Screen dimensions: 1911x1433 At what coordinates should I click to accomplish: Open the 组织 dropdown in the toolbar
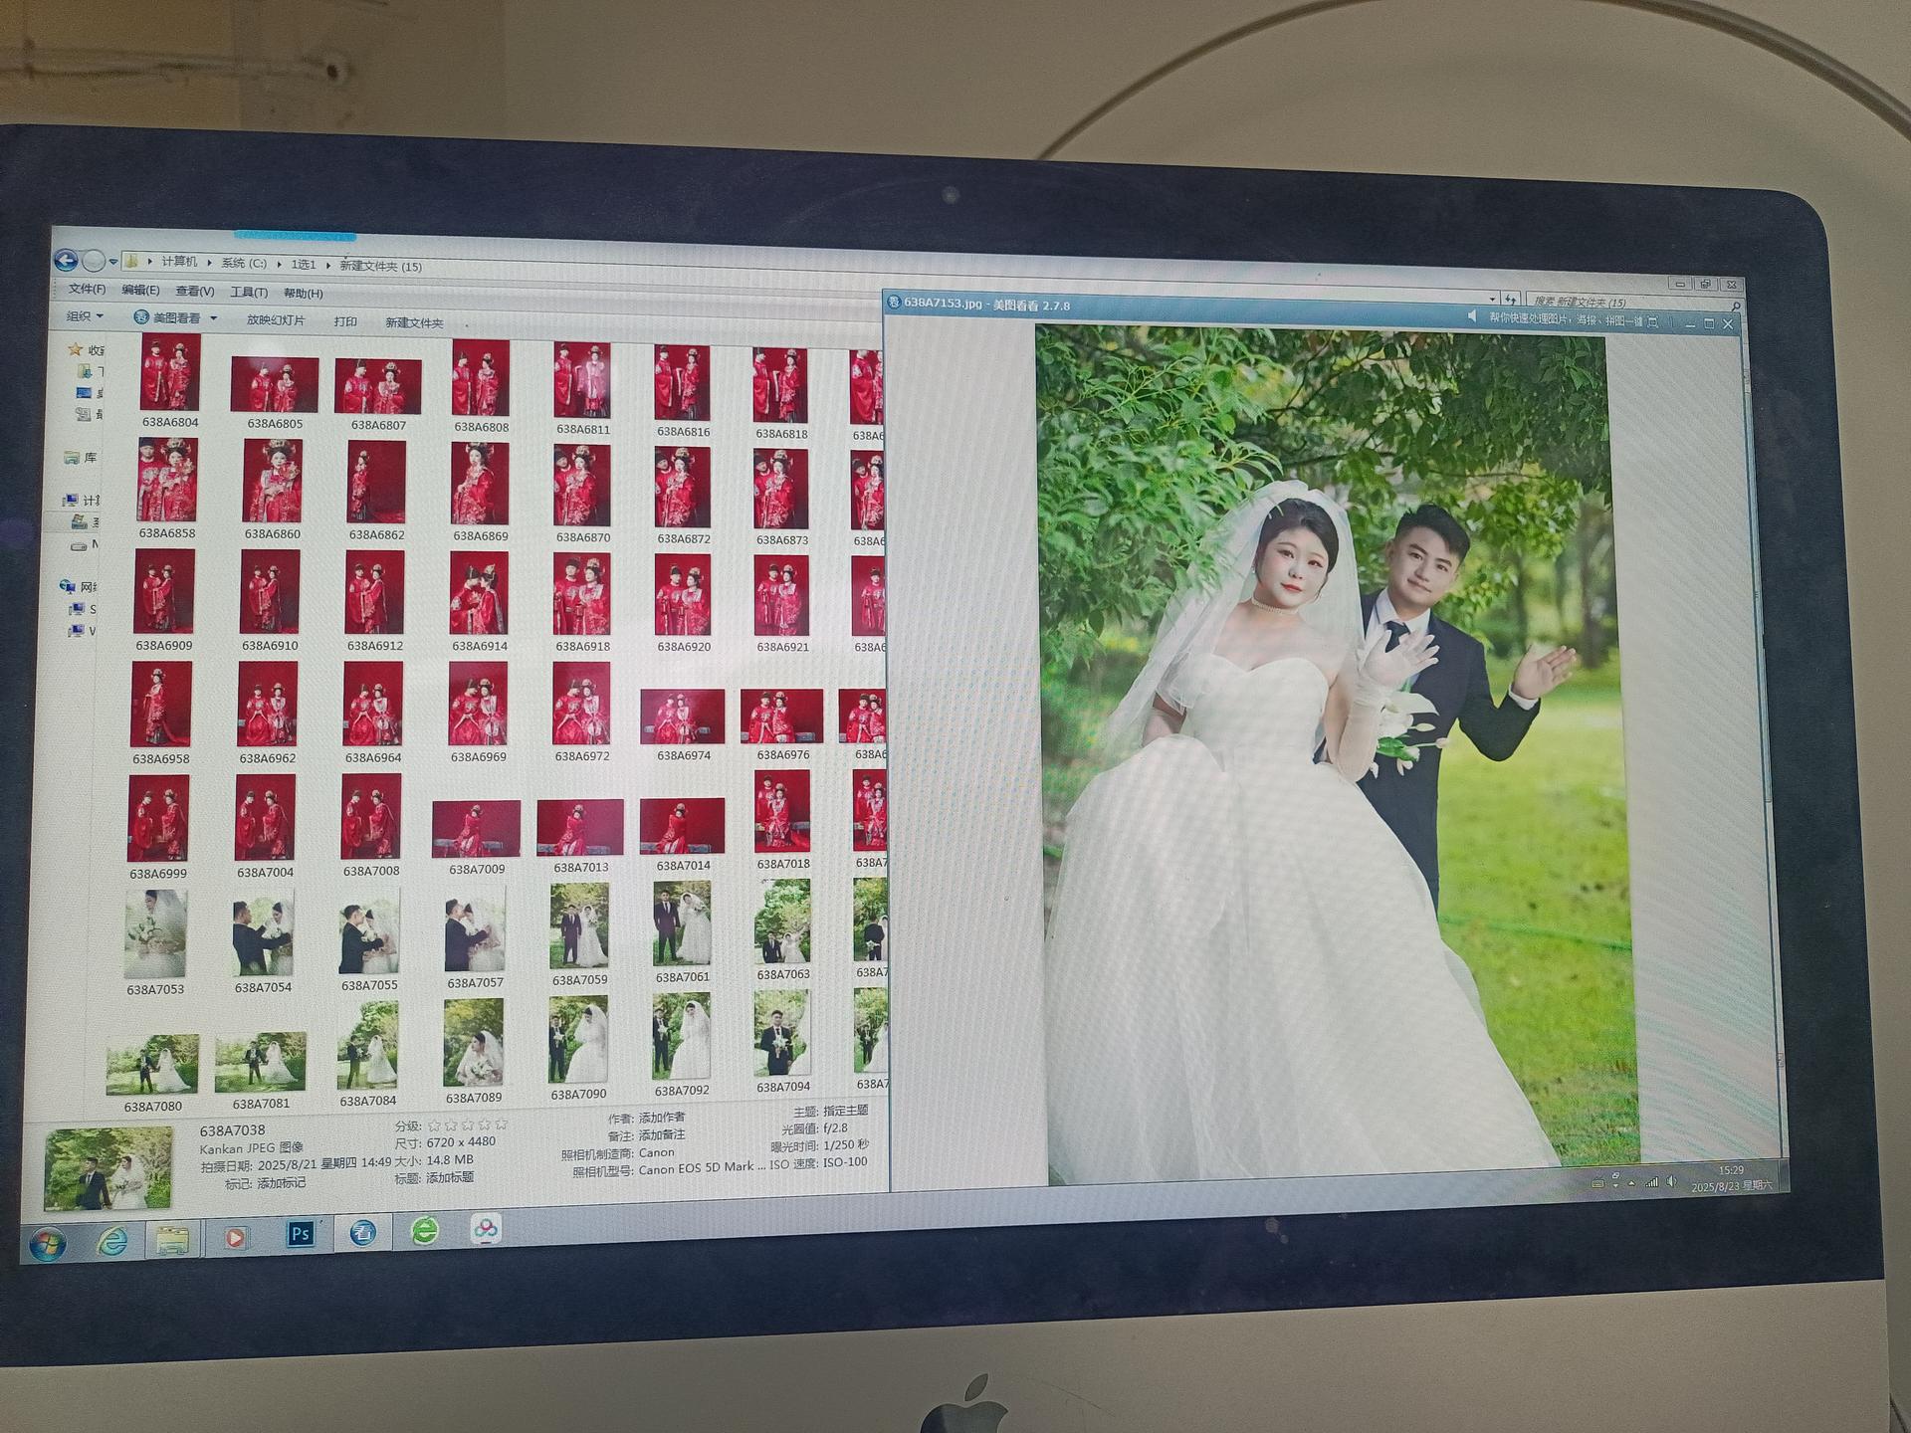(85, 316)
